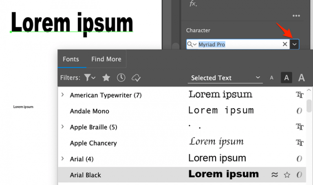This screenshot has height=185, width=313.
Task: Click Andale Mono Lorem ipsum preview
Action: [221, 110]
